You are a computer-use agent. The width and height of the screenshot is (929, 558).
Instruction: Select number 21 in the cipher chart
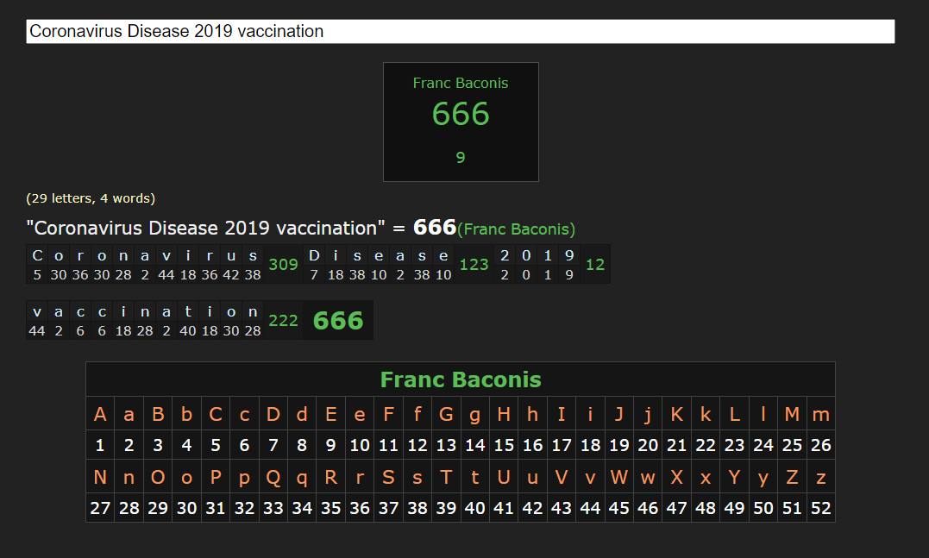(676, 445)
